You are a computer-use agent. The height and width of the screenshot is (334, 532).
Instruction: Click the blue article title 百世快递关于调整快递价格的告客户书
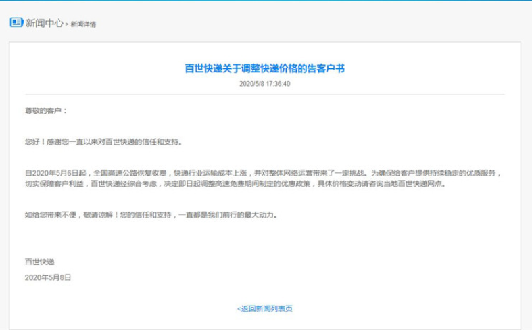coord(265,68)
